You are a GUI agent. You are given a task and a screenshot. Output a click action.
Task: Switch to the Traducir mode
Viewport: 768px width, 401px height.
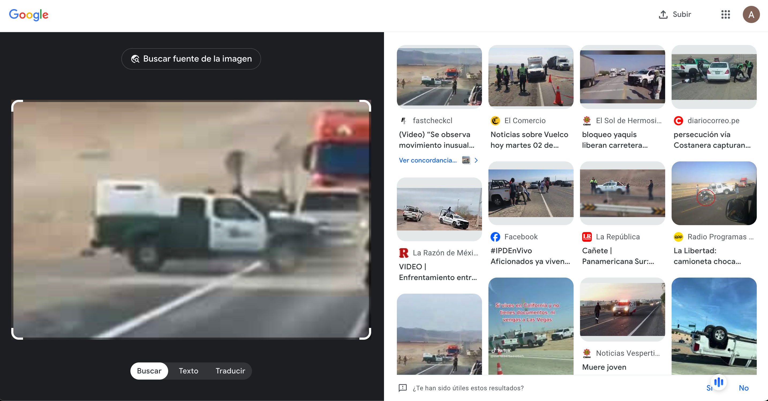230,370
